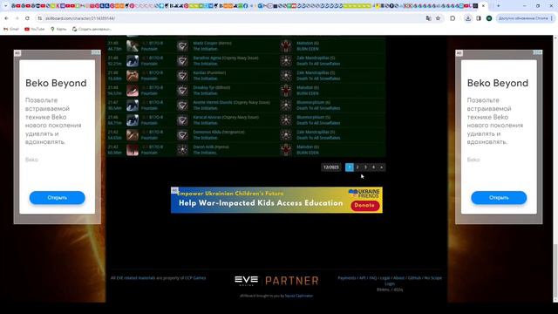This screenshot has height=314, width=558.
Task: Click the alliance logo beside Demonus Kildu
Action: 182,135
